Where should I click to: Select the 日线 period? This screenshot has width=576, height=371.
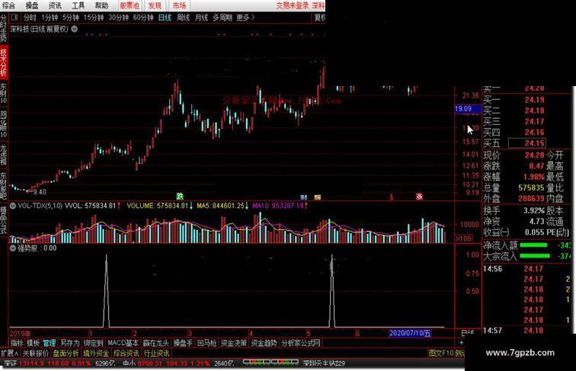pos(165,18)
